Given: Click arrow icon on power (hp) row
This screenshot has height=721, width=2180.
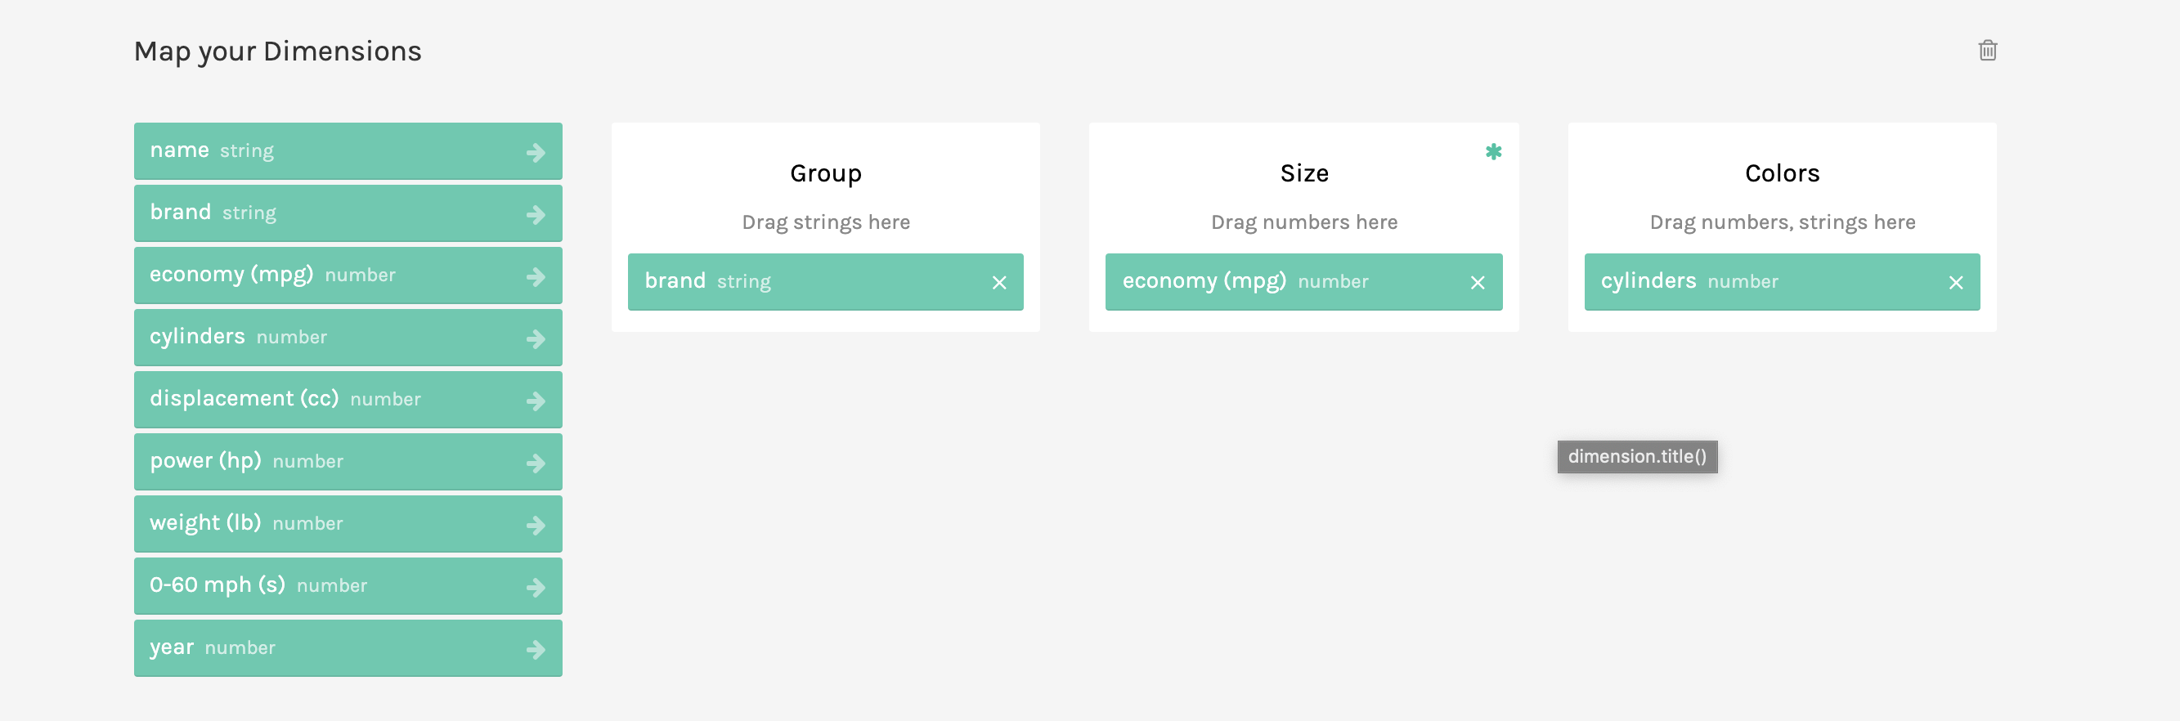Looking at the screenshot, I should point(535,463).
